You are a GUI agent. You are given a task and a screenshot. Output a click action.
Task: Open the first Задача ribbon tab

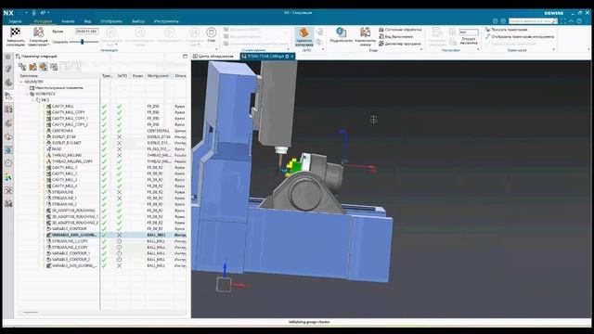pos(15,21)
